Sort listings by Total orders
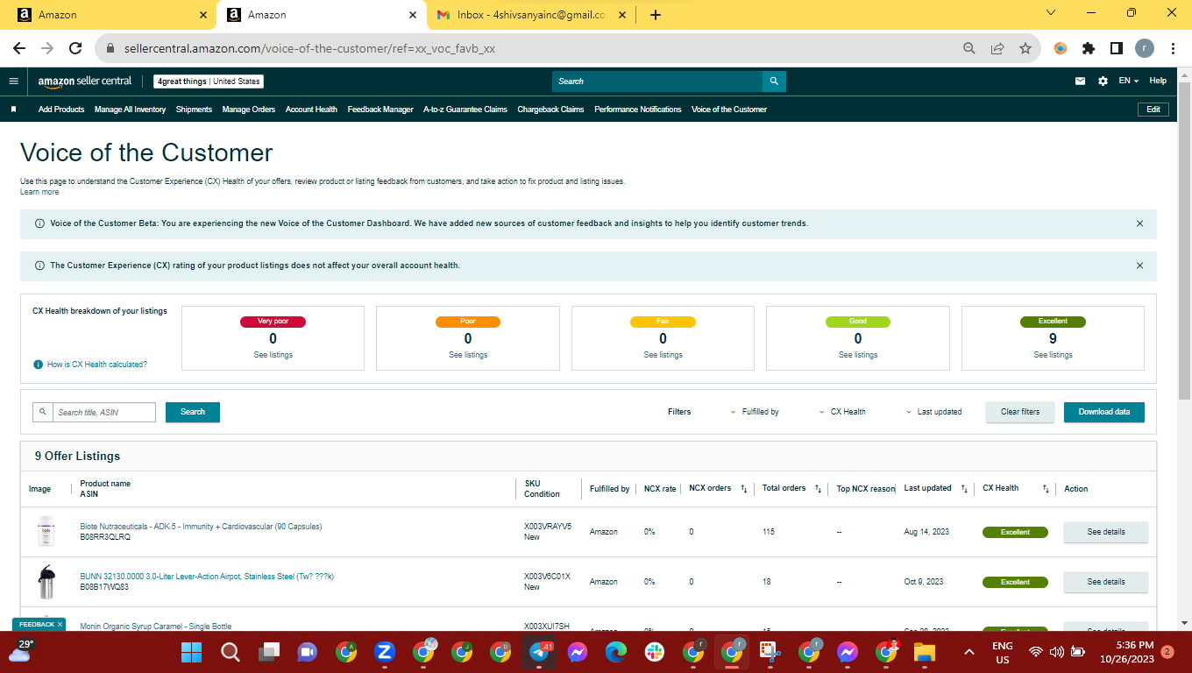1192x673 pixels. click(818, 489)
